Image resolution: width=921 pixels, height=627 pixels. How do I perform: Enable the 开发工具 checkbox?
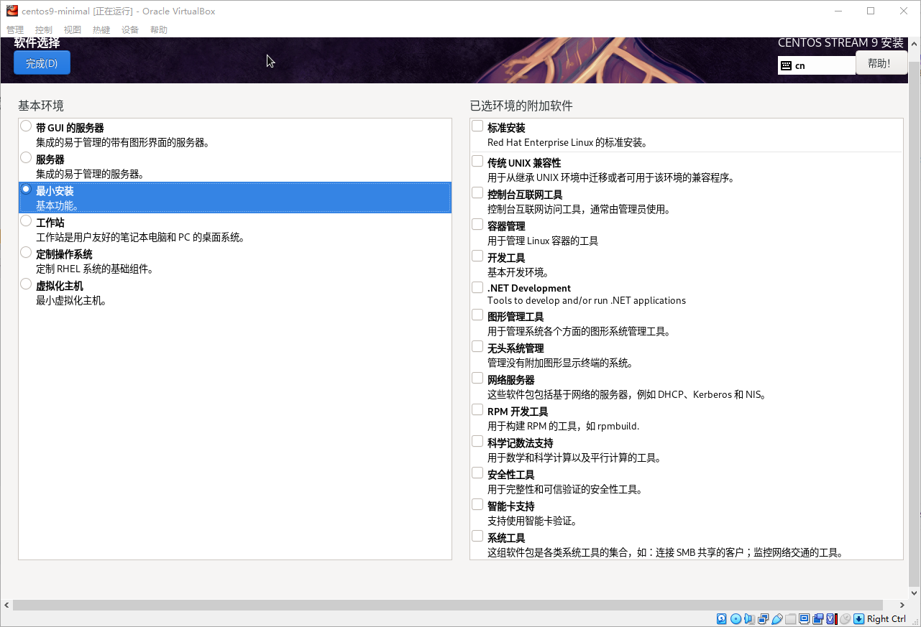tap(477, 256)
